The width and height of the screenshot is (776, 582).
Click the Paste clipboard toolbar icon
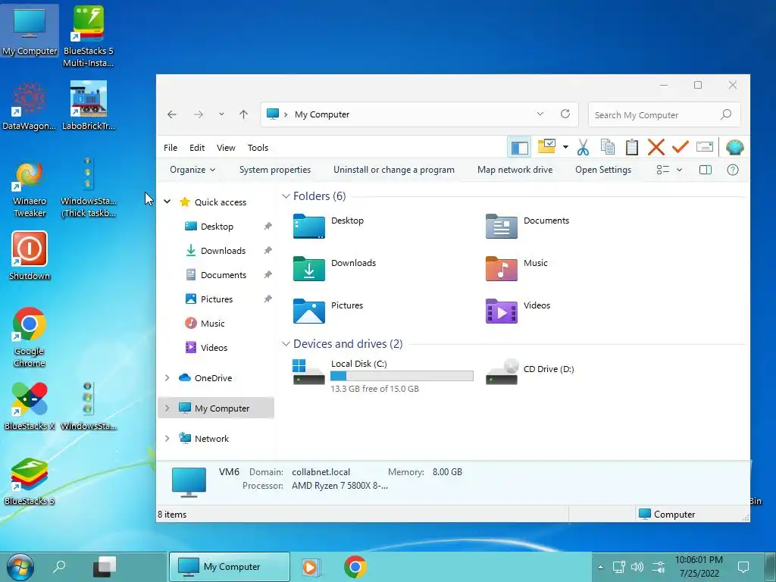pyautogui.click(x=632, y=147)
